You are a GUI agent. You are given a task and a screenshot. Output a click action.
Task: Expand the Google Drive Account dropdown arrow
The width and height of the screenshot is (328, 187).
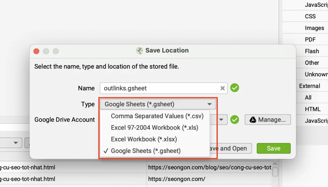pos(221,120)
